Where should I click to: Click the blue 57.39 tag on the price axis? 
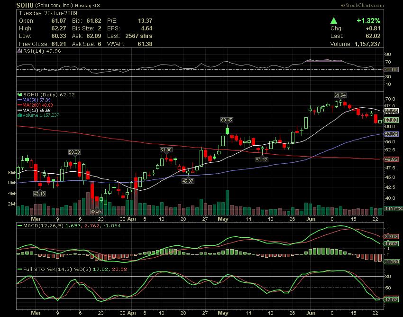tap(391, 134)
